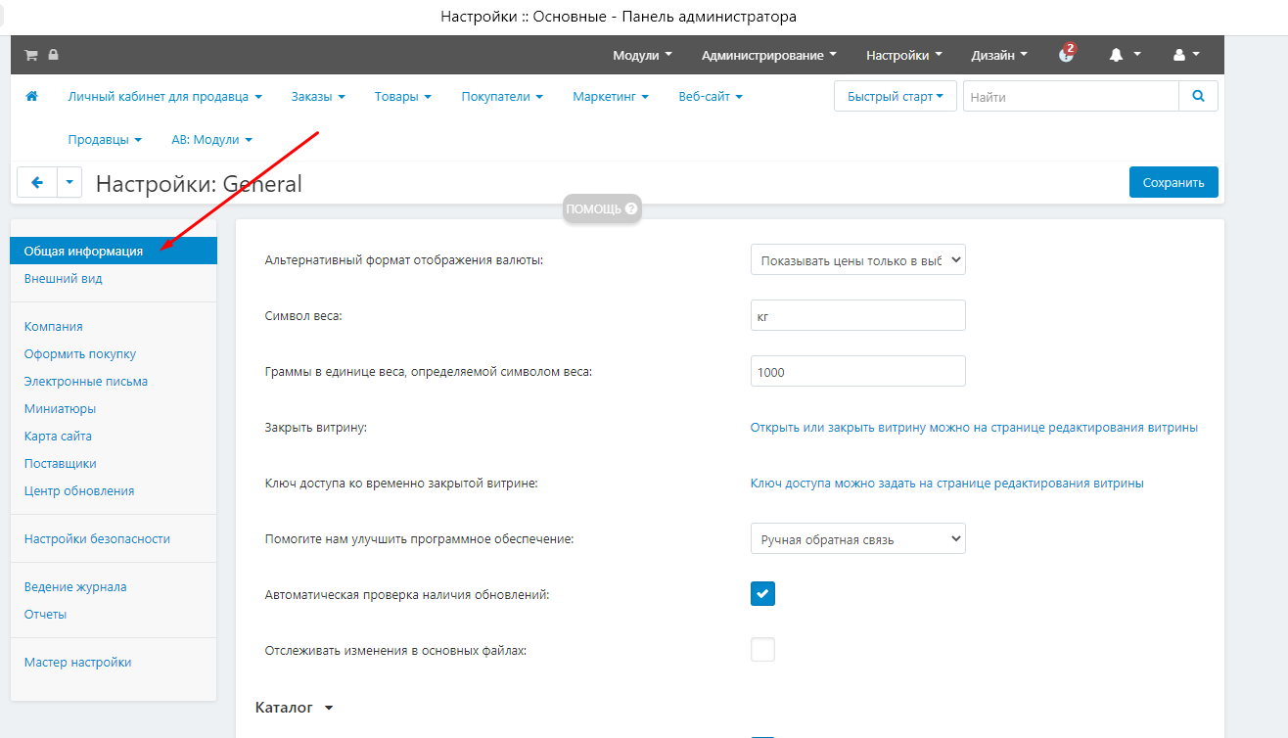Screen dimensions: 1288x738
Task: Open the Веб-сайт menu
Action: click(711, 97)
